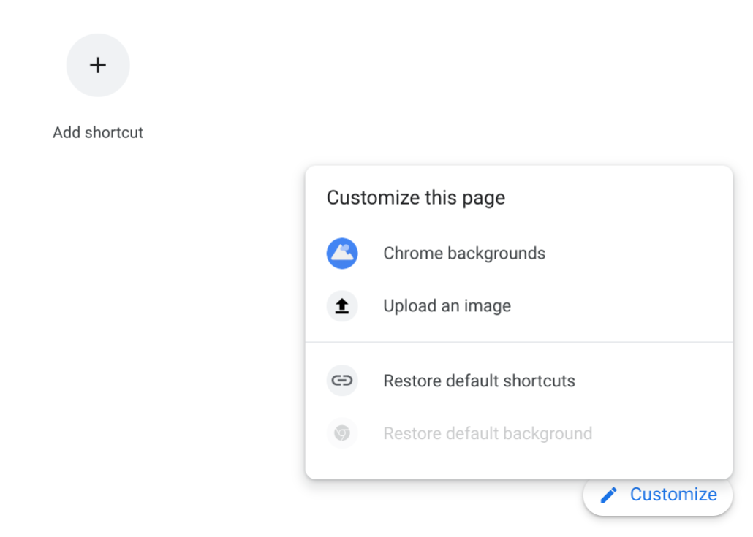Click the divider line in Customize menu
Image resolution: width=753 pixels, height=537 pixels.
[x=519, y=342]
